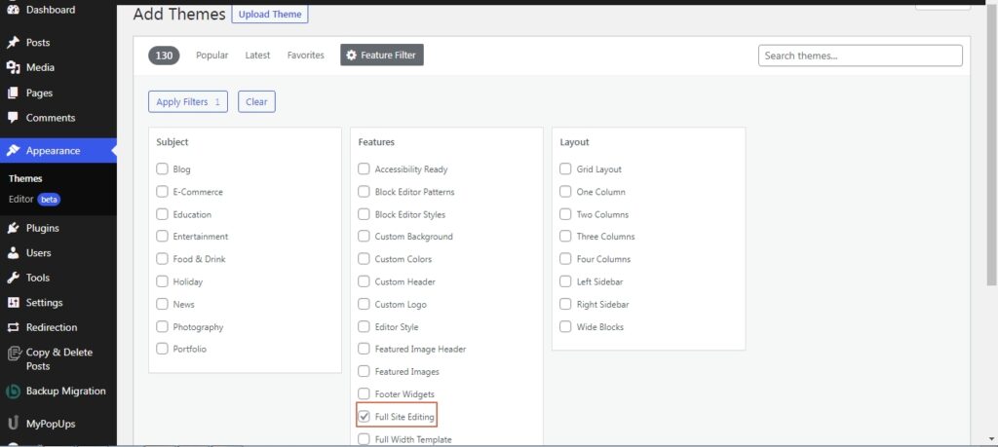Screen dimensions: 998x447
Task: Check the Editor Style feature
Action: [x=365, y=327]
